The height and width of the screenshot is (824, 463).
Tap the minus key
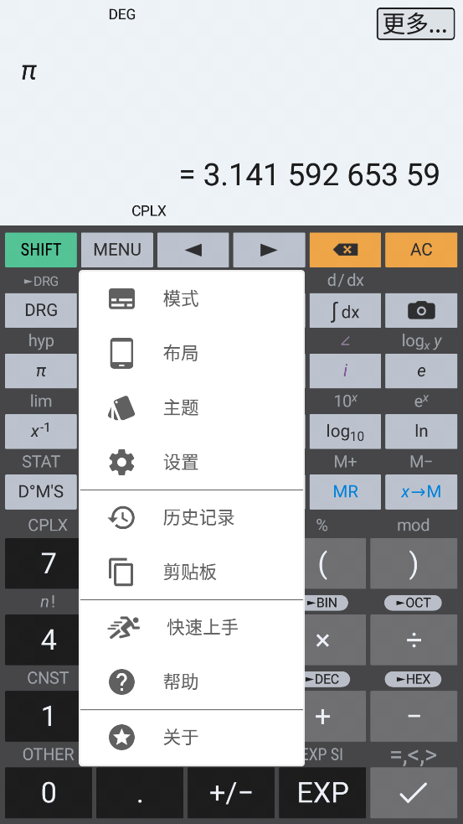click(x=414, y=716)
